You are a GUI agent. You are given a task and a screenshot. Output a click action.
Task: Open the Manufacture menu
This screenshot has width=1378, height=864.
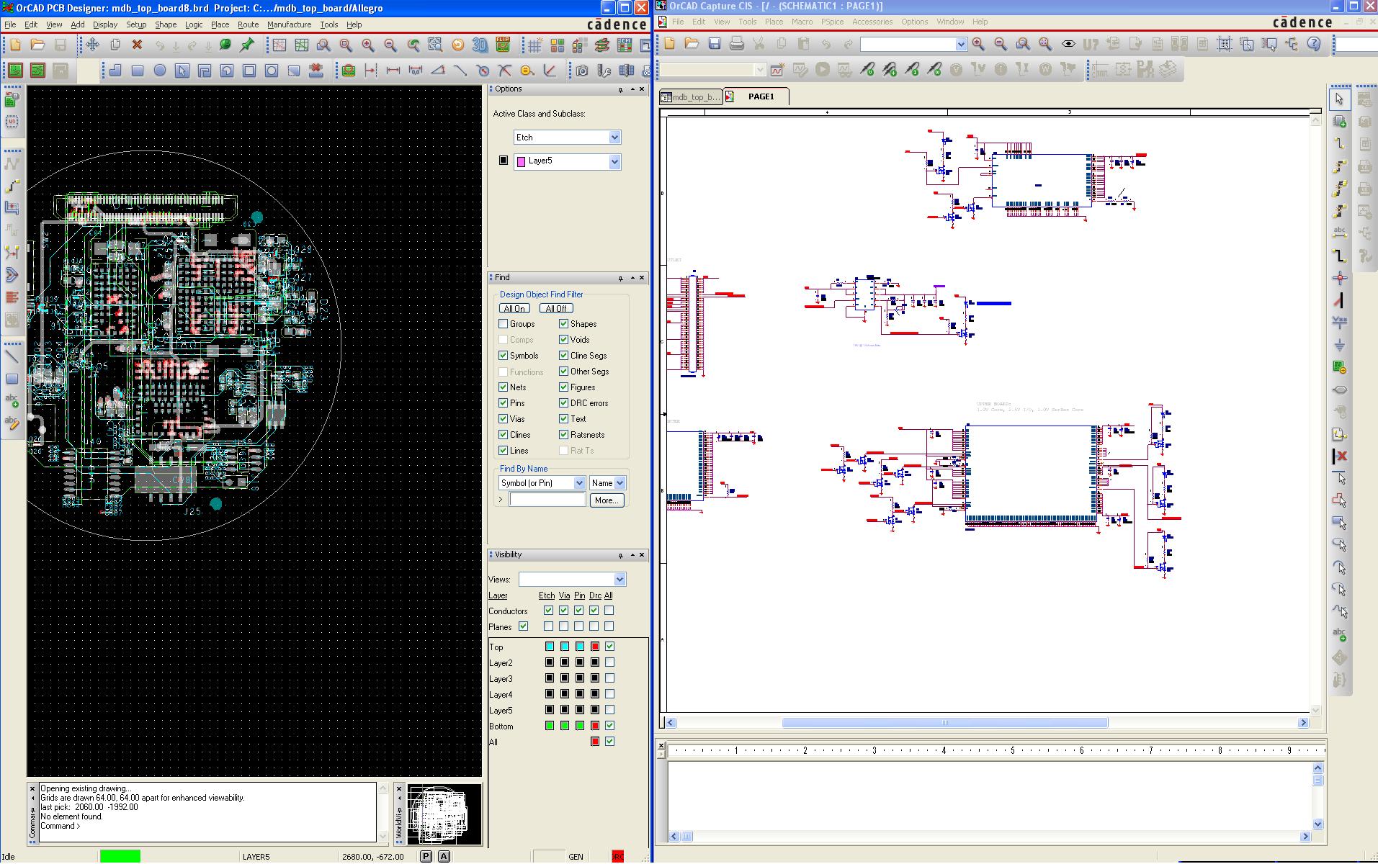(289, 24)
